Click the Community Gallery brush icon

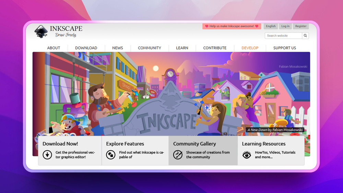[x=178, y=155]
